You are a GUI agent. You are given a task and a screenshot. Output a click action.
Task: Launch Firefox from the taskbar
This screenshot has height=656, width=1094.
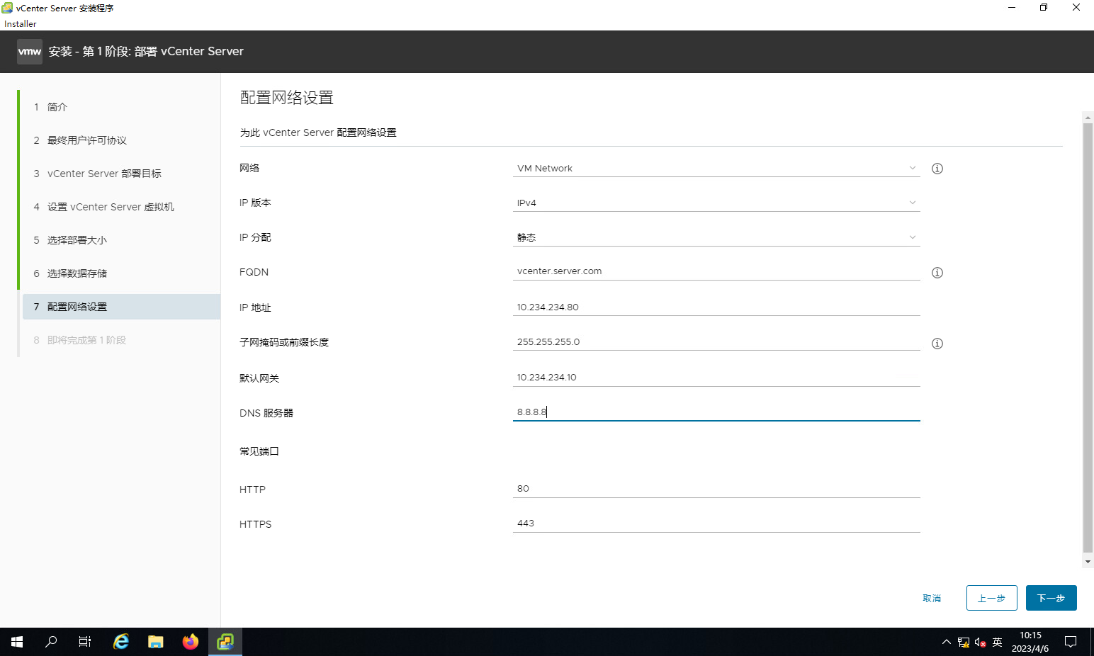191,642
